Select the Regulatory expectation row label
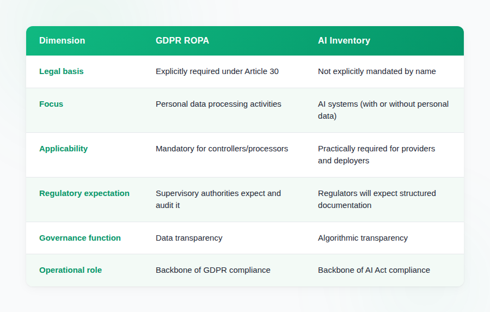 [x=84, y=193]
